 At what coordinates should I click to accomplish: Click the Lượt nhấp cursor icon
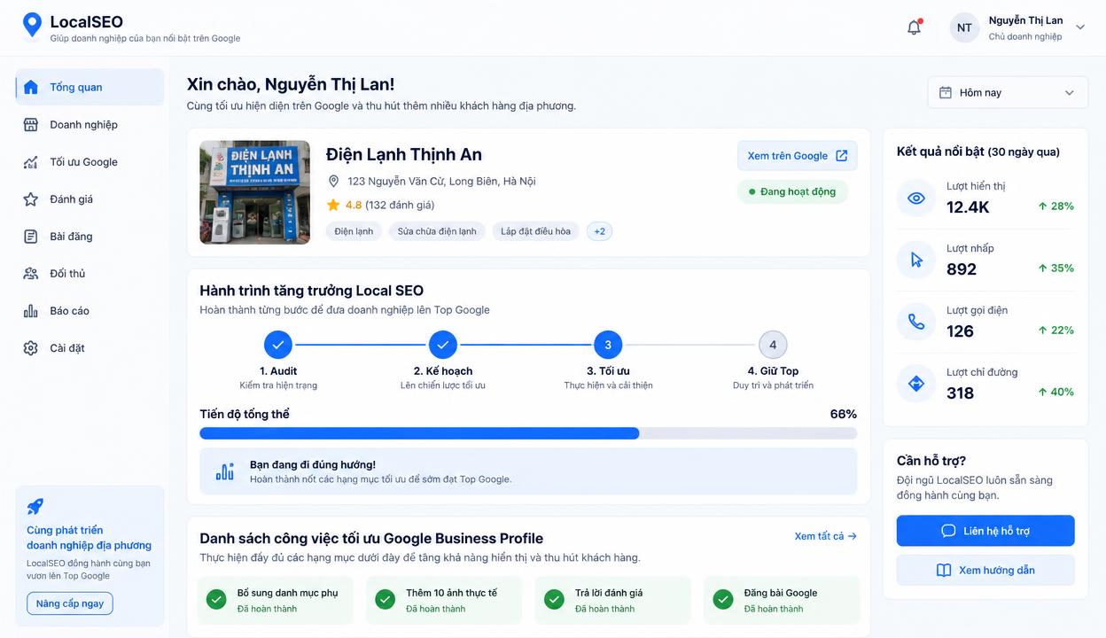coord(916,260)
